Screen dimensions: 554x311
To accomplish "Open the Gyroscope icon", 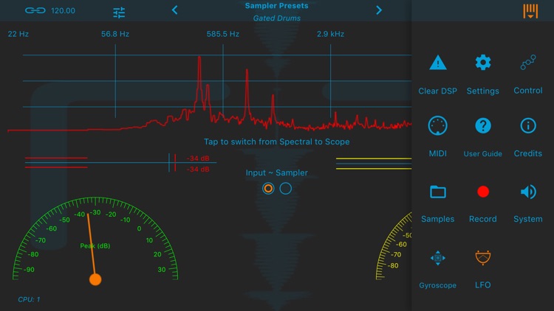I will (x=438, y=258).
